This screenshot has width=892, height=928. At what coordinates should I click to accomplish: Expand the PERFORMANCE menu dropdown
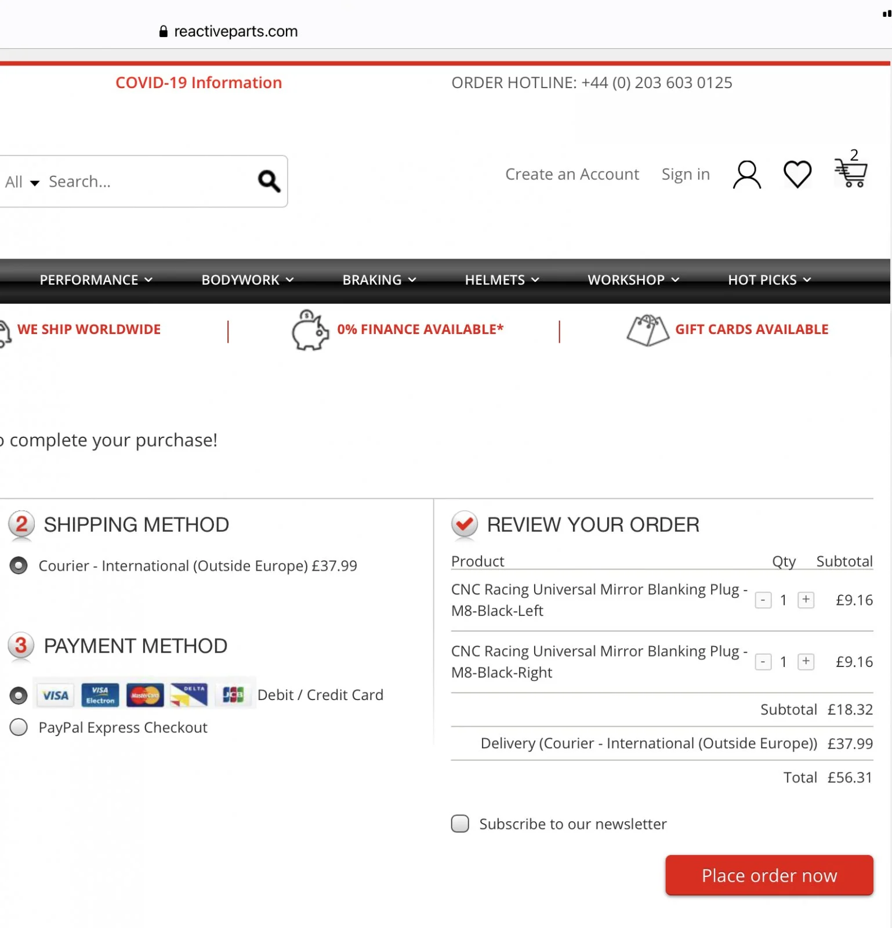(96, 280)
